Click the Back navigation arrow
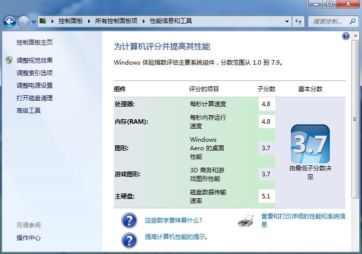Image resolution: width=362 pixels, height=254 pixels. click(10, 22)
